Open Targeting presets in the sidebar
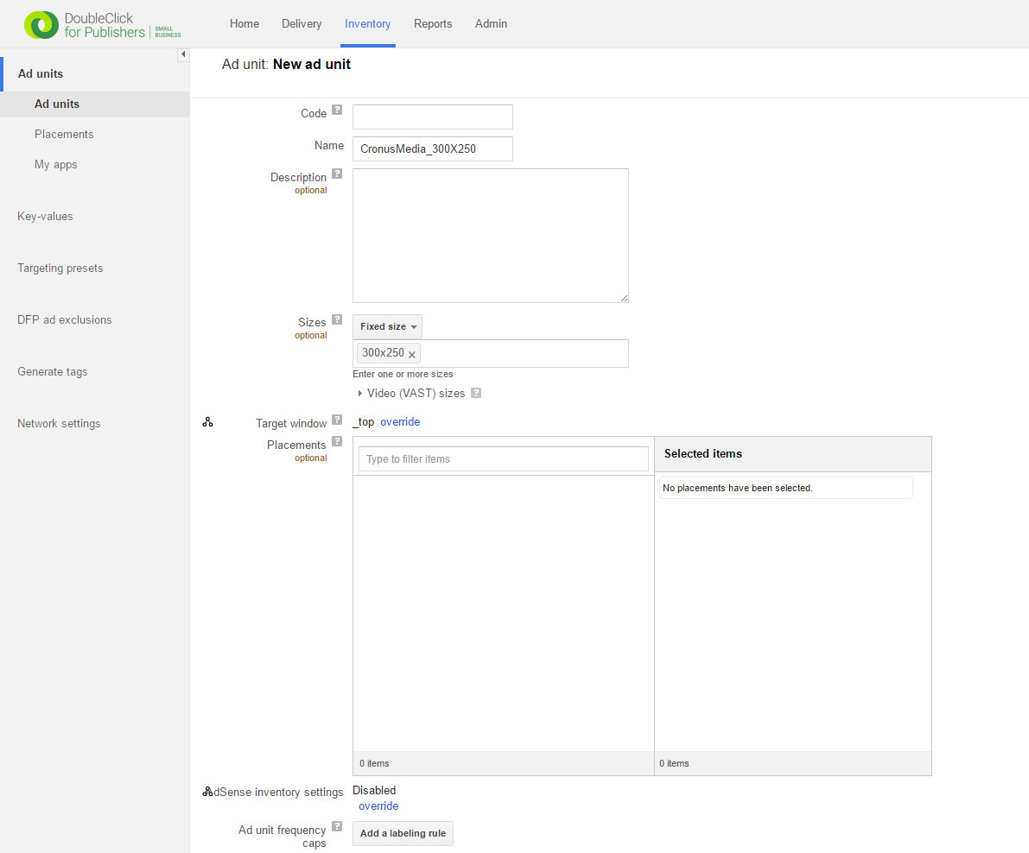This screenshot has width=1029, height=853. pos(60,269)
